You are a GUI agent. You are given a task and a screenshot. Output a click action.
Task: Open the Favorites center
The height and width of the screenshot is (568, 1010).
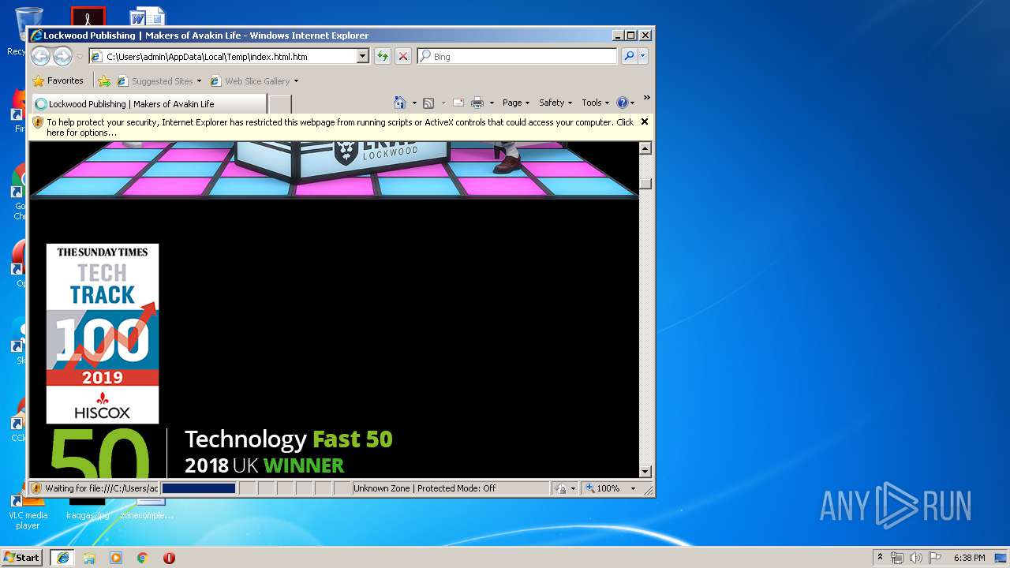pyautogui.click(x=58, y=80)
